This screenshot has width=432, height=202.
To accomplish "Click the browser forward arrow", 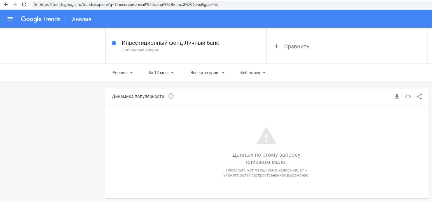I will [15, 4].
